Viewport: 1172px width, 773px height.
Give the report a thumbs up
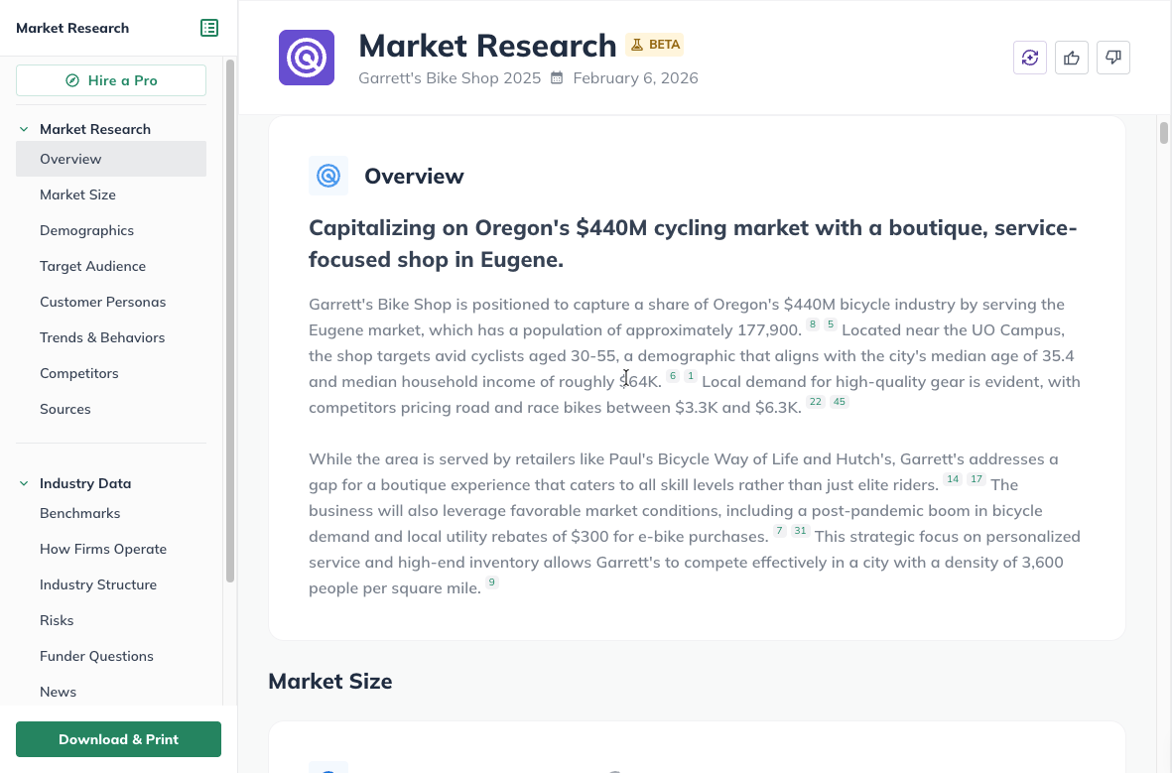(1071, 58)
